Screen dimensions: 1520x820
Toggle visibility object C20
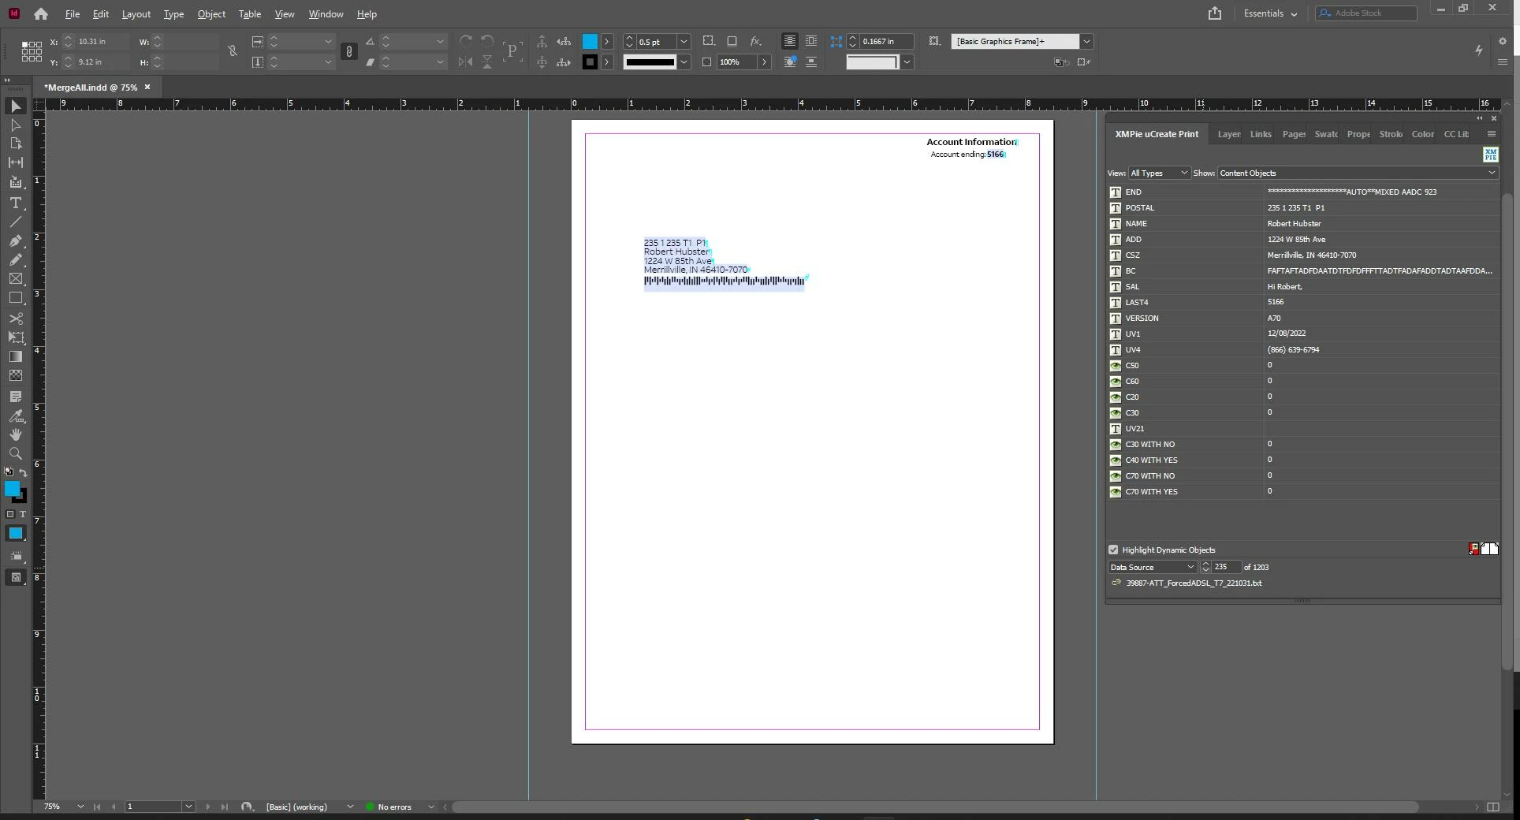pyautogui.click(x=1115, y=397)
